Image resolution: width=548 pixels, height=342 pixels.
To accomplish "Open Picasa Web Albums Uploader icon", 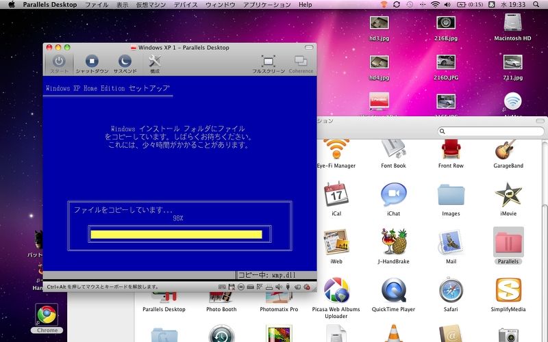I will tap(336, 290).
